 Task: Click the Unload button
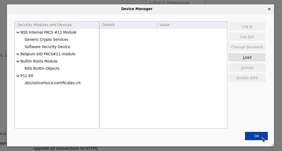(x=247, y=68)
